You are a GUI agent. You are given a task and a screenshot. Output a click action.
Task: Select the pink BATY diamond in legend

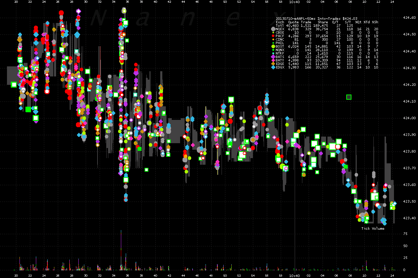tap(273, 60)
